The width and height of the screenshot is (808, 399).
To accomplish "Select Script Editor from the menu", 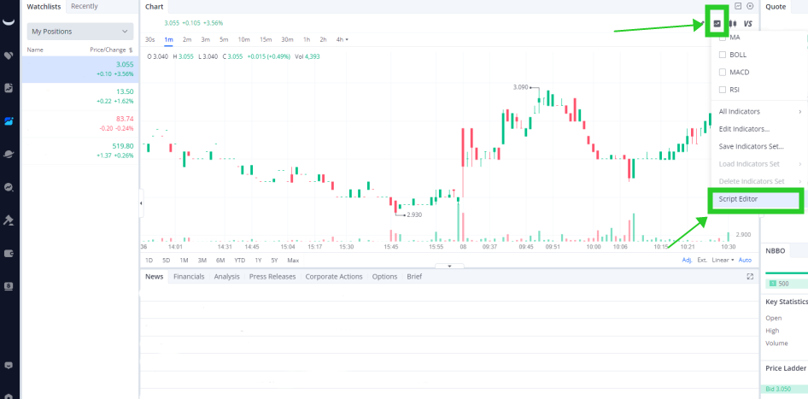I will pos(738,199).
